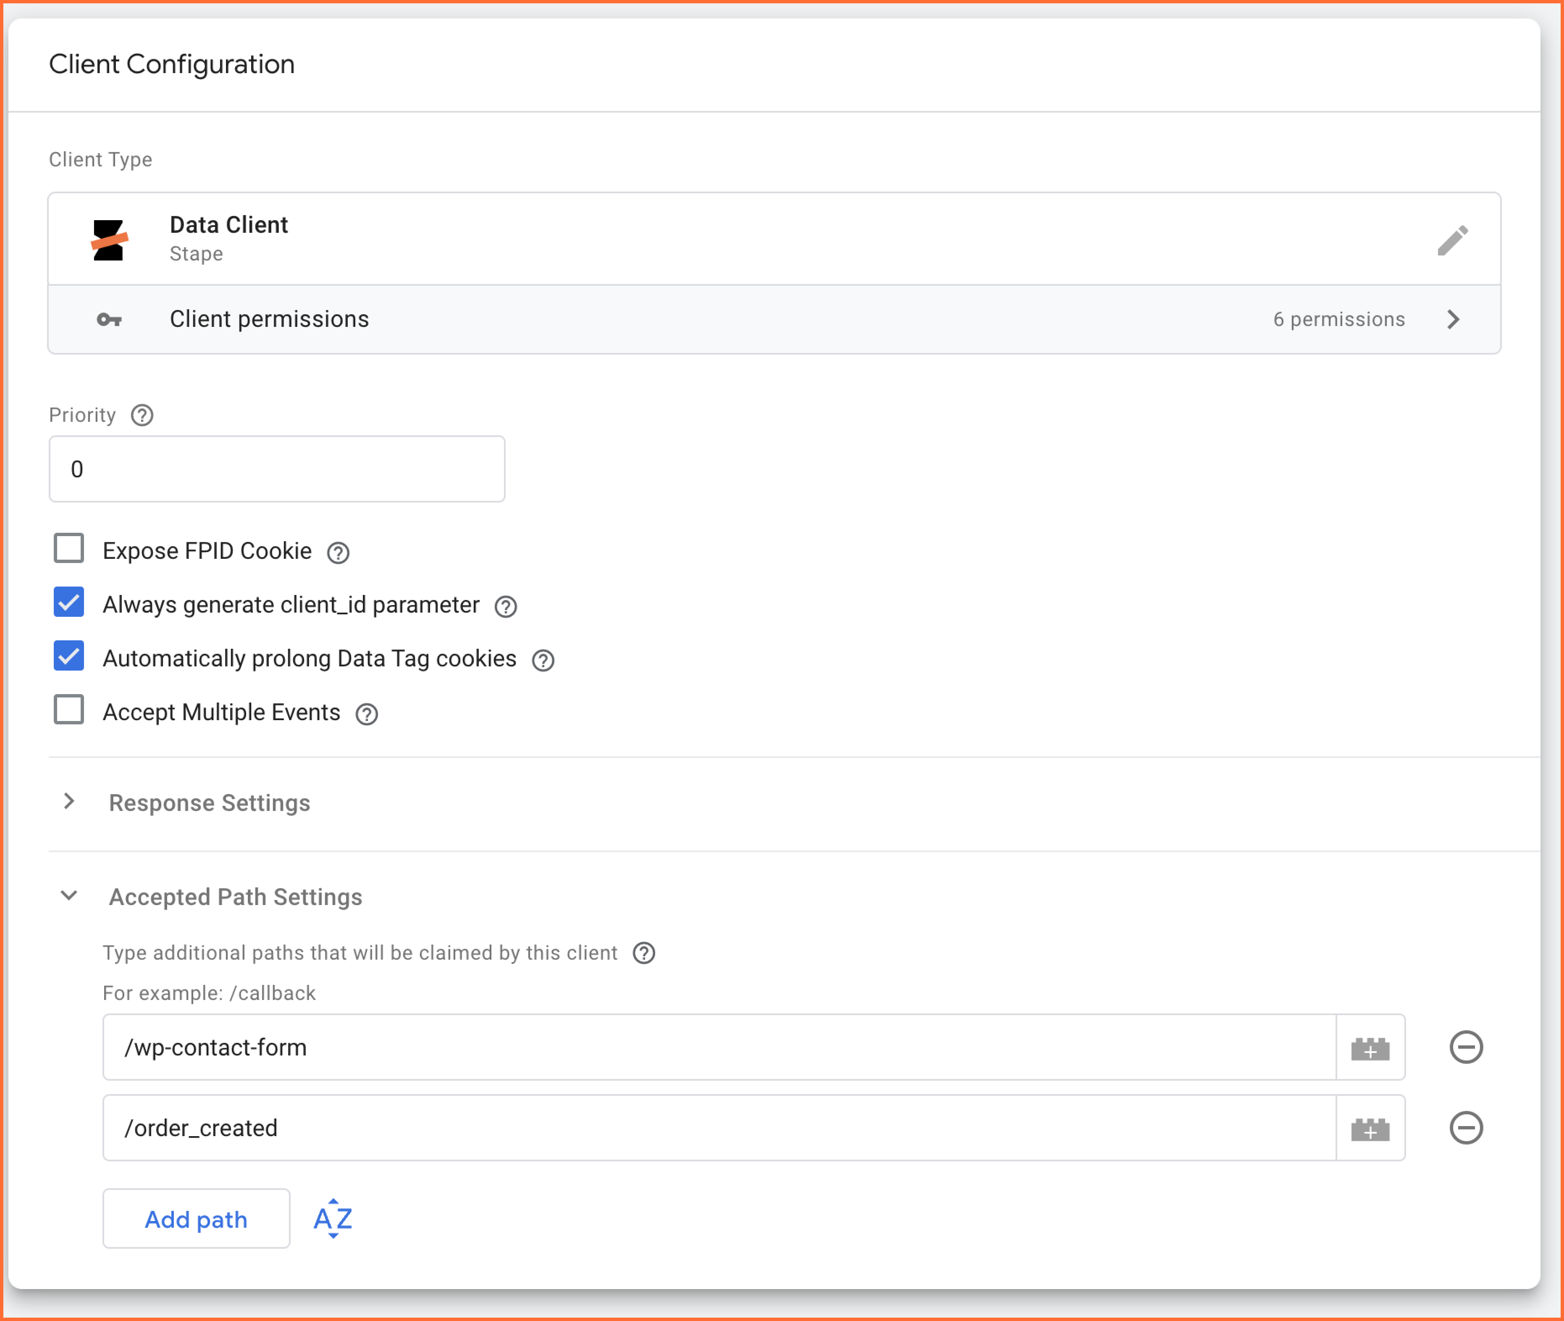The height and width of the screenshot is (1321, 1564).
Task: Uncheck Automatically prolong Data Tag cookies
Action: click(x=69, y=656)
